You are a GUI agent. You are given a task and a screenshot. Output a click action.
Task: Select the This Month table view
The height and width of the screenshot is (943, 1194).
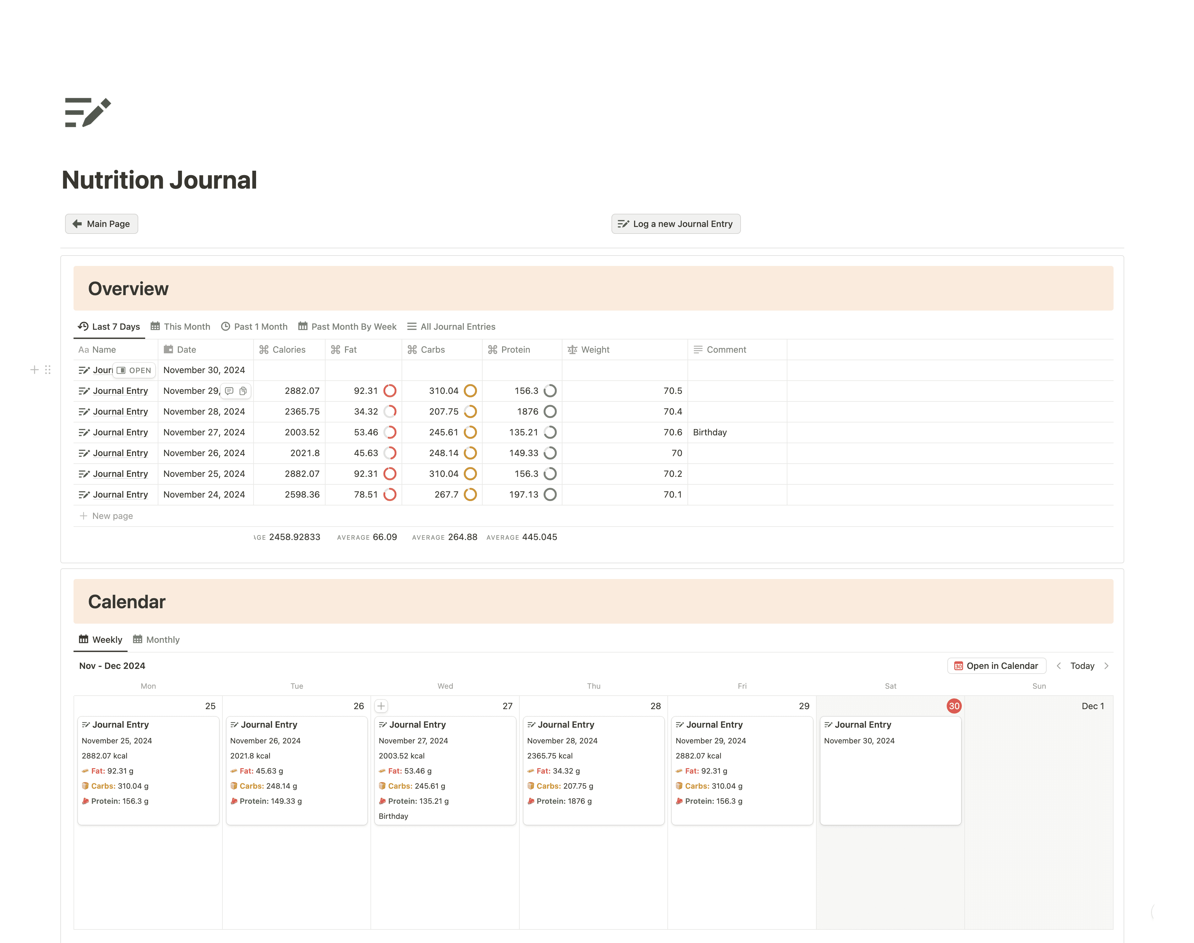[180, 326]
